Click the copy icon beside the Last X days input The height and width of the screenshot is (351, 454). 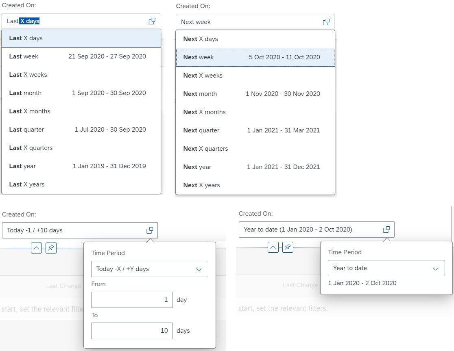coord(151,22)
